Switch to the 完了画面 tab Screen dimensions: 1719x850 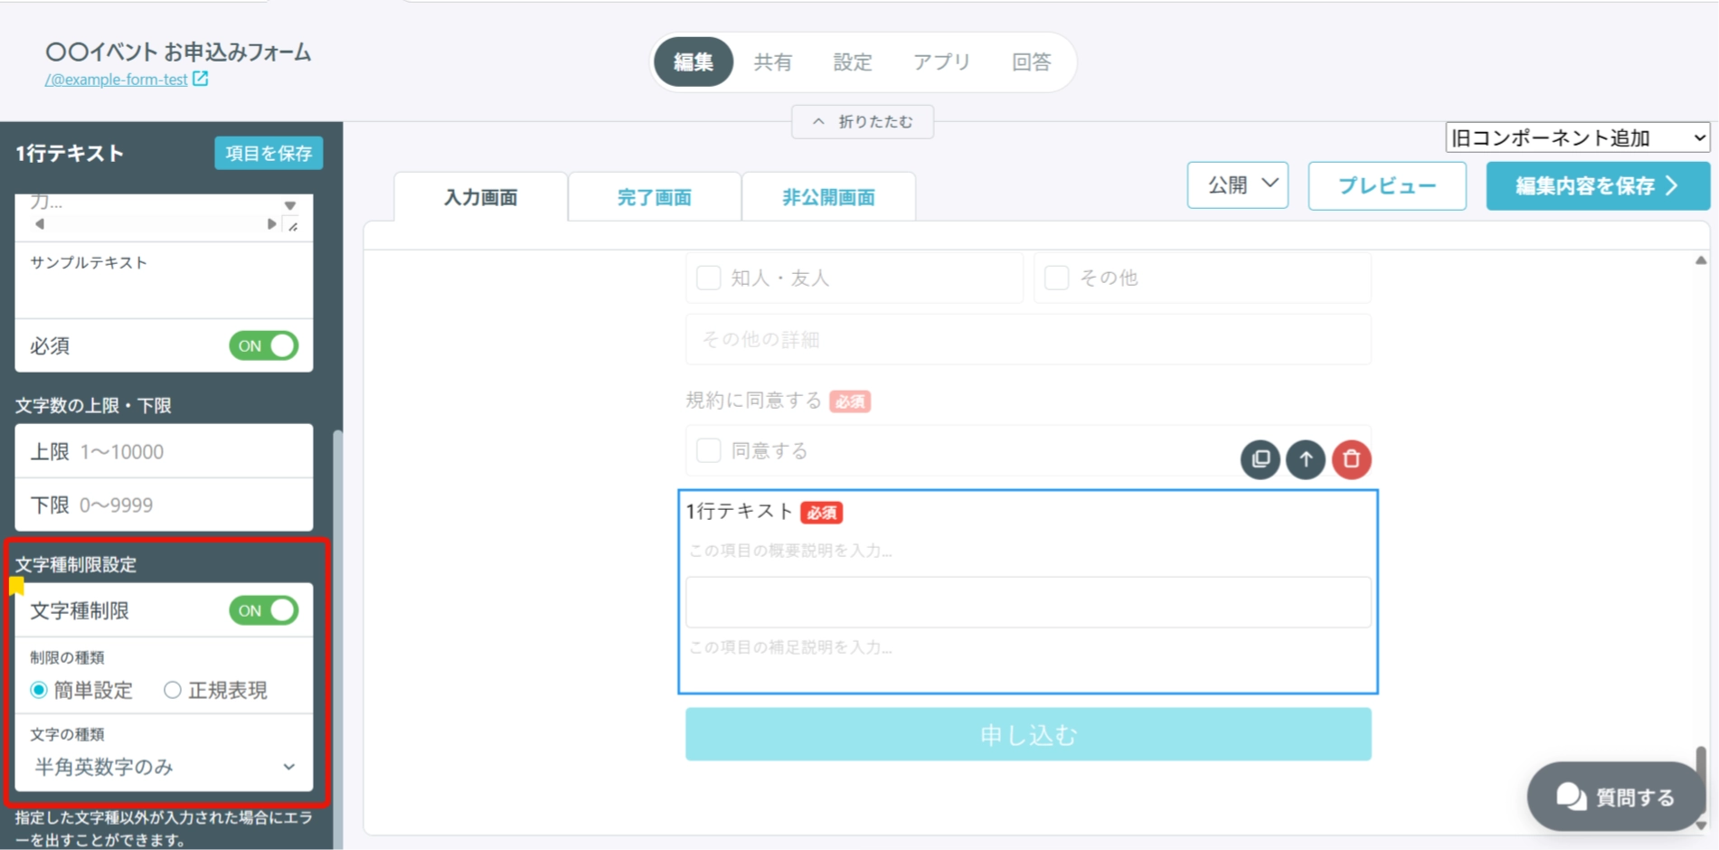tap(655, 197)
